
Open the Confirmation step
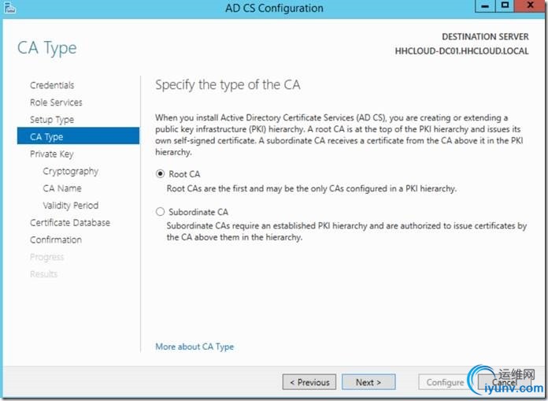tap(56, 239)
